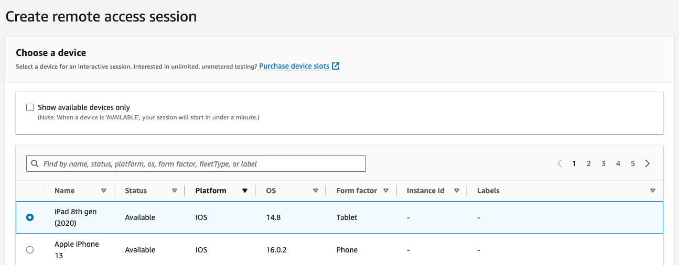Sort by Status column arrow

[x=175, y=191]
